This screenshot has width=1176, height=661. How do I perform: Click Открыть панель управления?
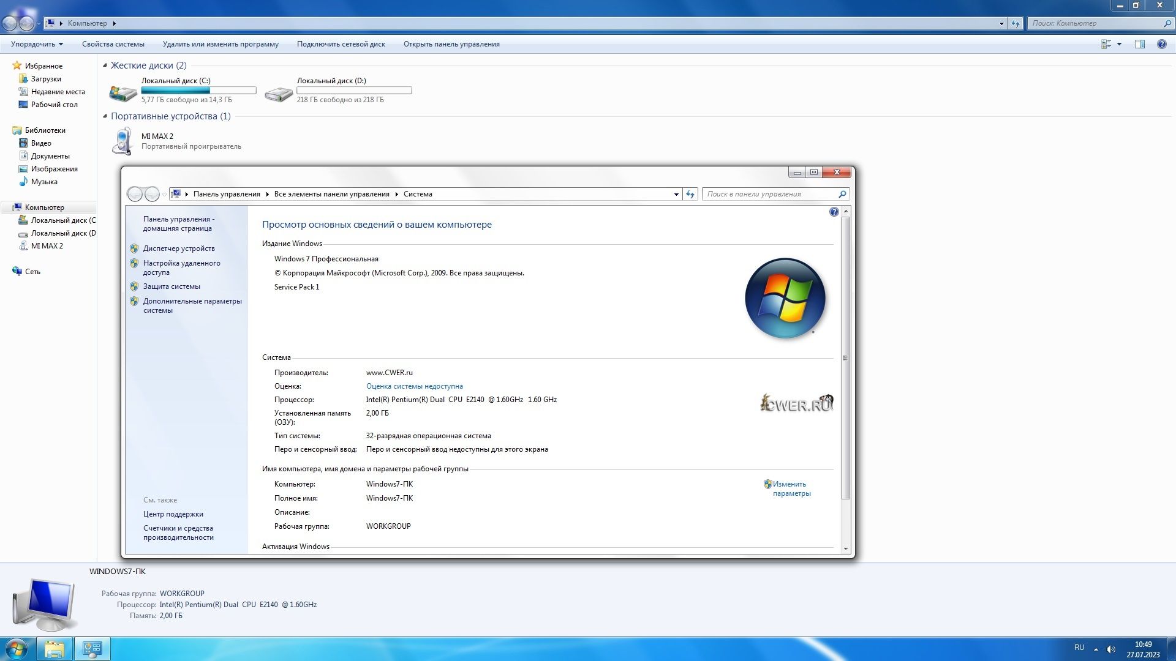tap(451, 44)
